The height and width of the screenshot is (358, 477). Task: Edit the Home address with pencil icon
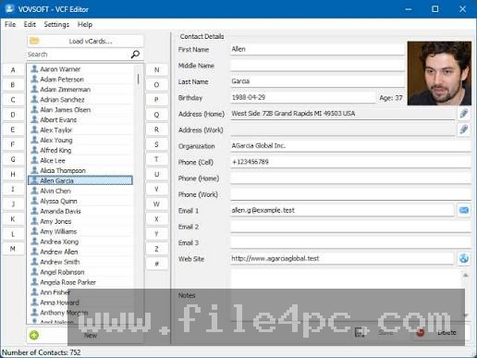click(x=464, y=114)
